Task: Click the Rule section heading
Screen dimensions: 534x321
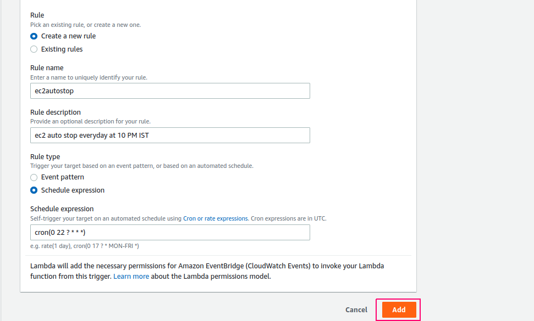Action: pyautogui.click(x=37, y=15)
